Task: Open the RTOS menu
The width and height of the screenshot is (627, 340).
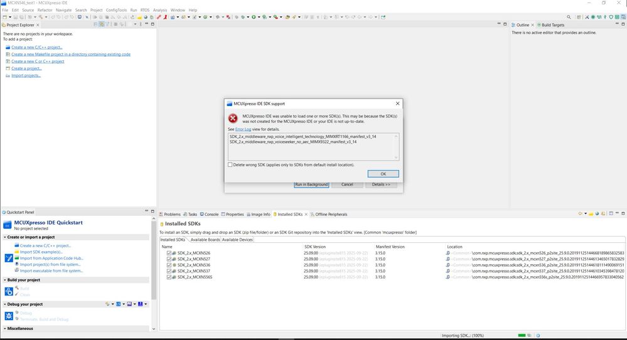Action: [145, 10]
